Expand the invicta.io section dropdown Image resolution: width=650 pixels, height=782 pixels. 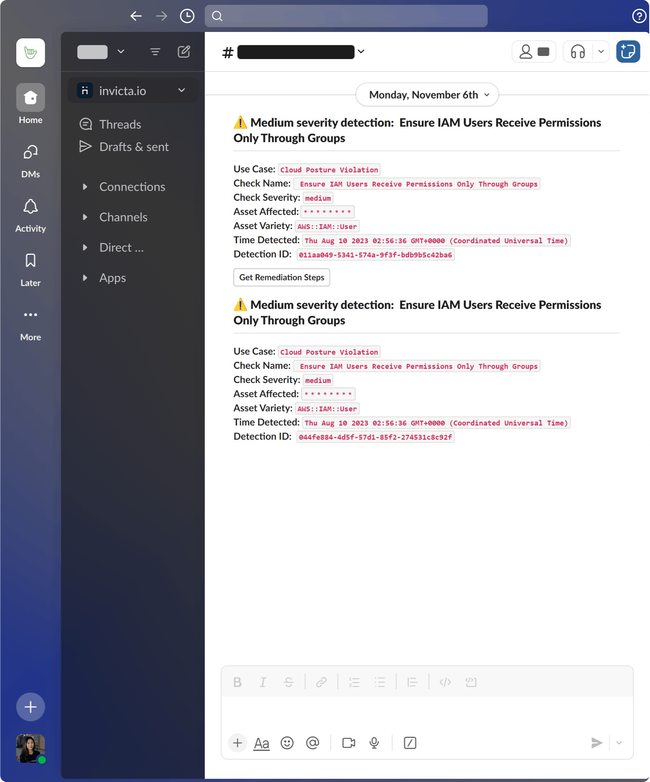182,91
